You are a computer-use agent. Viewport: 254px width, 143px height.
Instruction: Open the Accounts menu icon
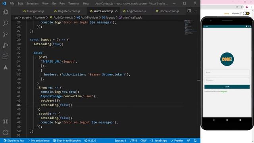click(x=5, y=122)
